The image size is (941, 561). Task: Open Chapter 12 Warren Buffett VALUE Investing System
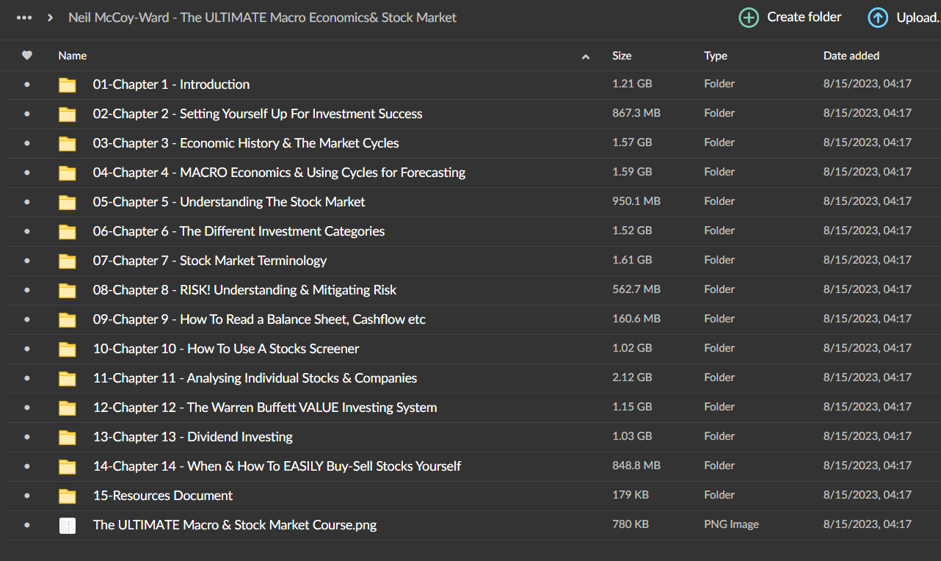[265, 407]
